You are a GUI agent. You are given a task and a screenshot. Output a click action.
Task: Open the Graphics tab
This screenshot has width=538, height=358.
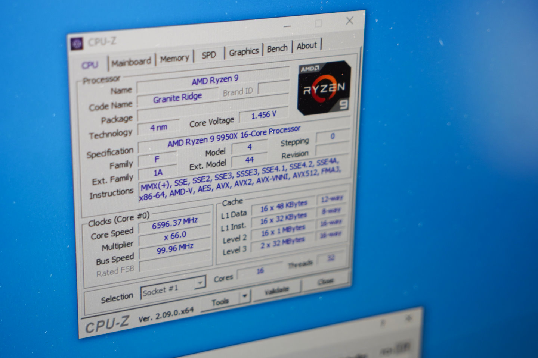(244, 51)
